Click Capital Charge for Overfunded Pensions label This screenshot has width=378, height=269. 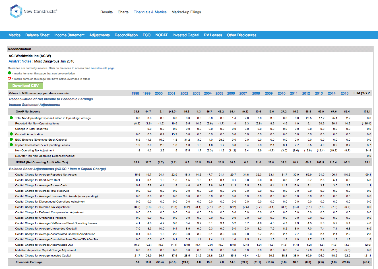(x=41, y=218)
